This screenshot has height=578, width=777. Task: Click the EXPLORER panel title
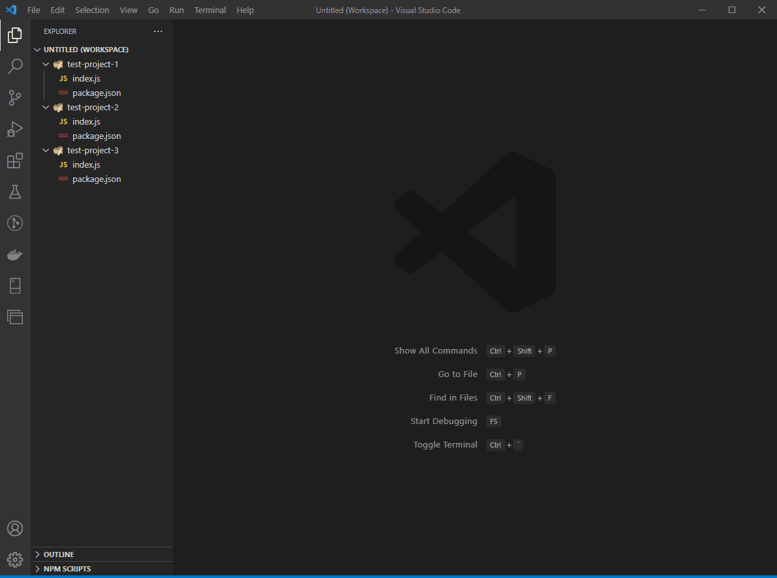pos(60,31)
